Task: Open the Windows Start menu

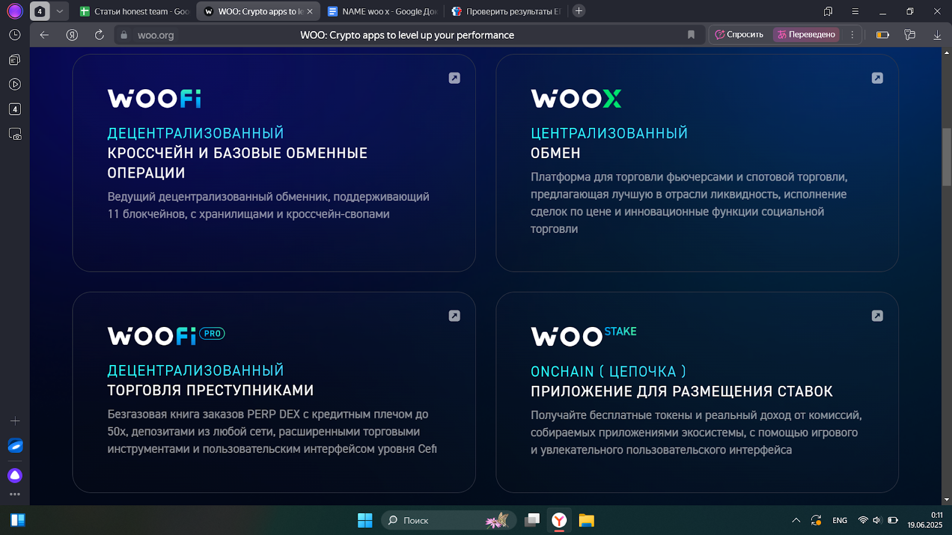Action: 365,520
